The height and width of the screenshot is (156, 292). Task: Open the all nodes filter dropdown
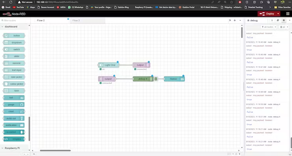coord(269,27)
